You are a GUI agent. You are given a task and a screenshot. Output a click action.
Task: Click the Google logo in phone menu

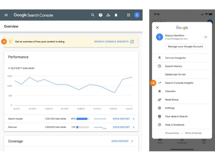click(x=182, y=27)
